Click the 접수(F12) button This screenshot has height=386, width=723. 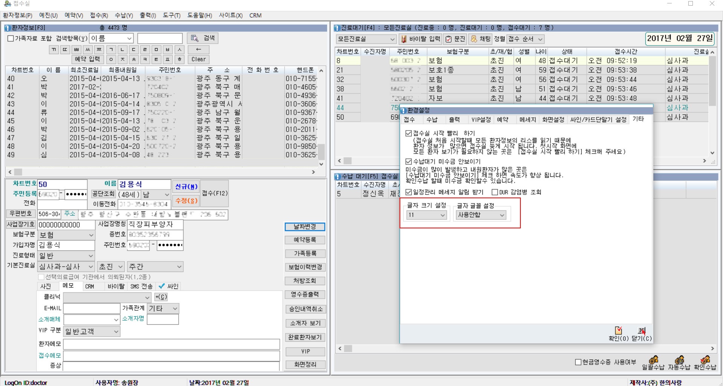point(215,193)
